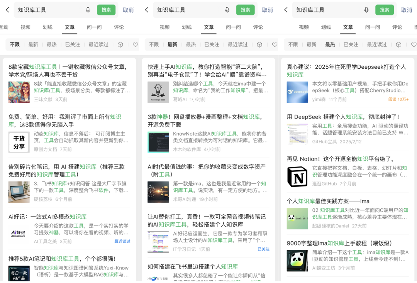Viewport: 417px width, 283px height.
Task: Open the 评论 tab in the left panel
Action: [x=119, y=27]
